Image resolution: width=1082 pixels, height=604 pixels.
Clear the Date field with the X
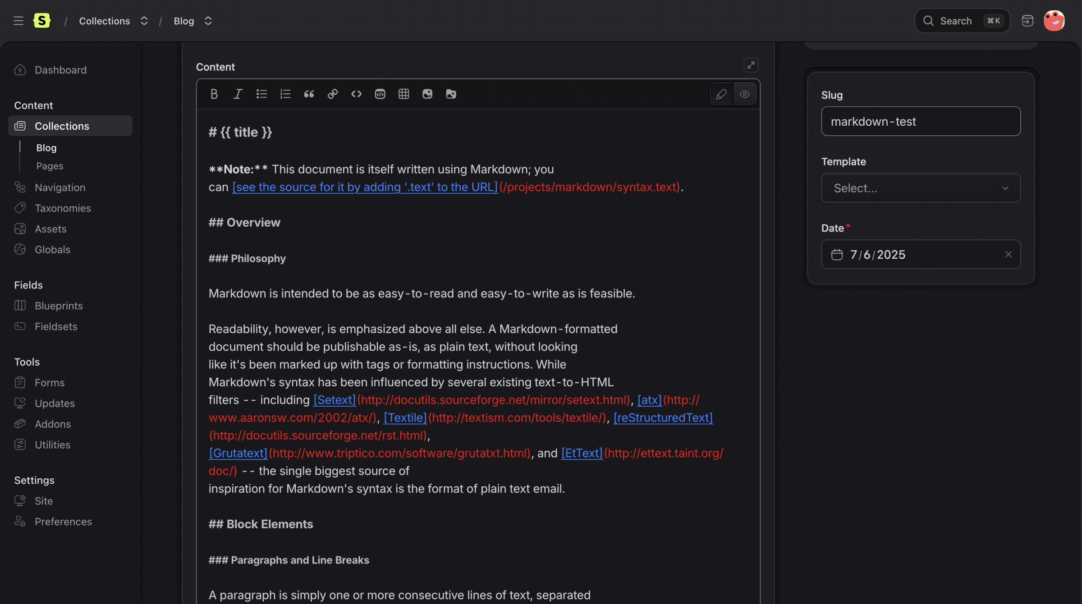coord(1008,255)
